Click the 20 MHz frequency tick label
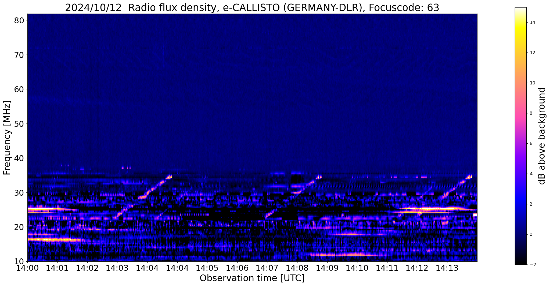 click(x=20, y=227)
